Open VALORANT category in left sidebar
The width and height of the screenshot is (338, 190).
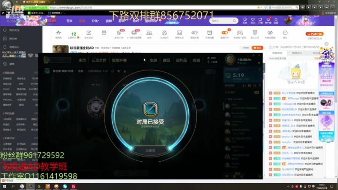click(x=8, y=100)
